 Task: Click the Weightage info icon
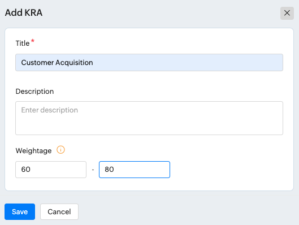[60, 150]
